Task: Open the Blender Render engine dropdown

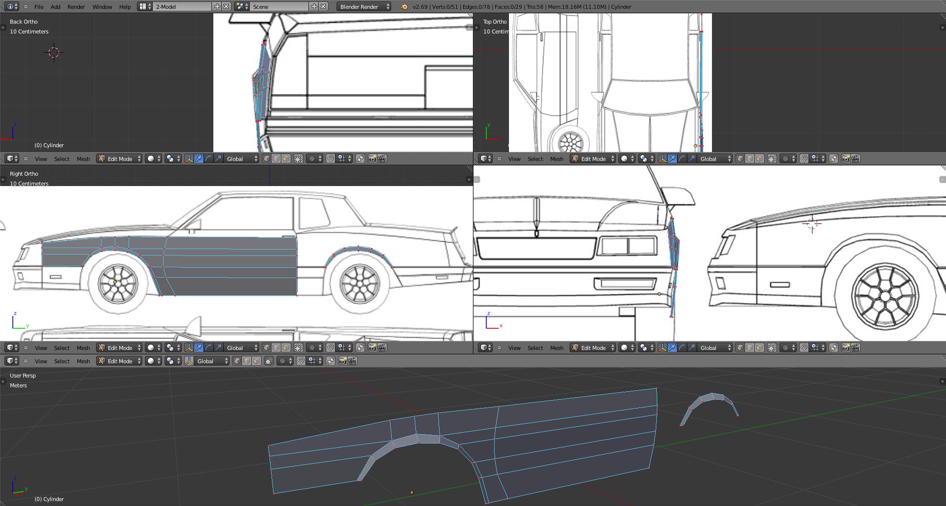Action: [x=364, y=7]
